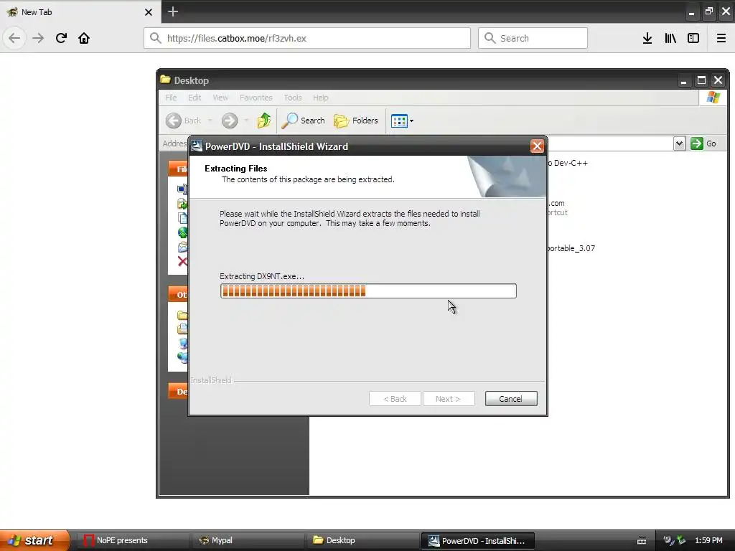Click the Explorer Forward arrow button
This screenshot has height=551, width=735.
click(230, 121)
